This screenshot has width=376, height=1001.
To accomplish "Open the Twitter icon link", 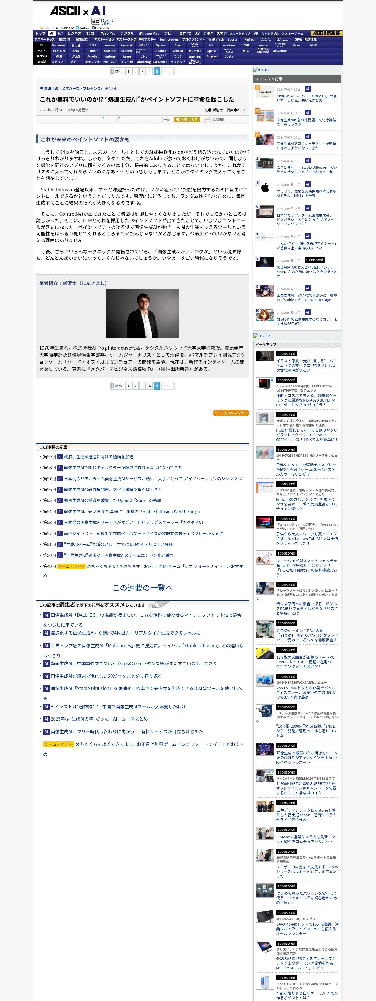I will pos(82,28).
